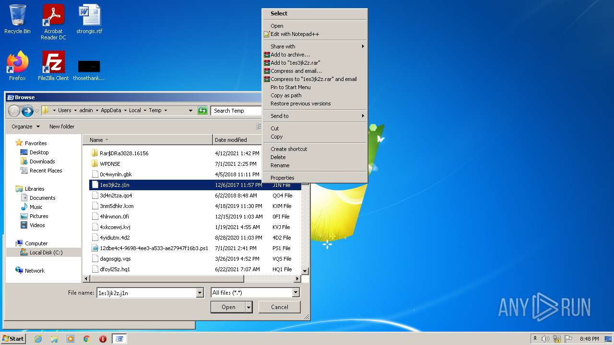
Task: Click the Open button's split arrow
Action: [x=248, y=307]
